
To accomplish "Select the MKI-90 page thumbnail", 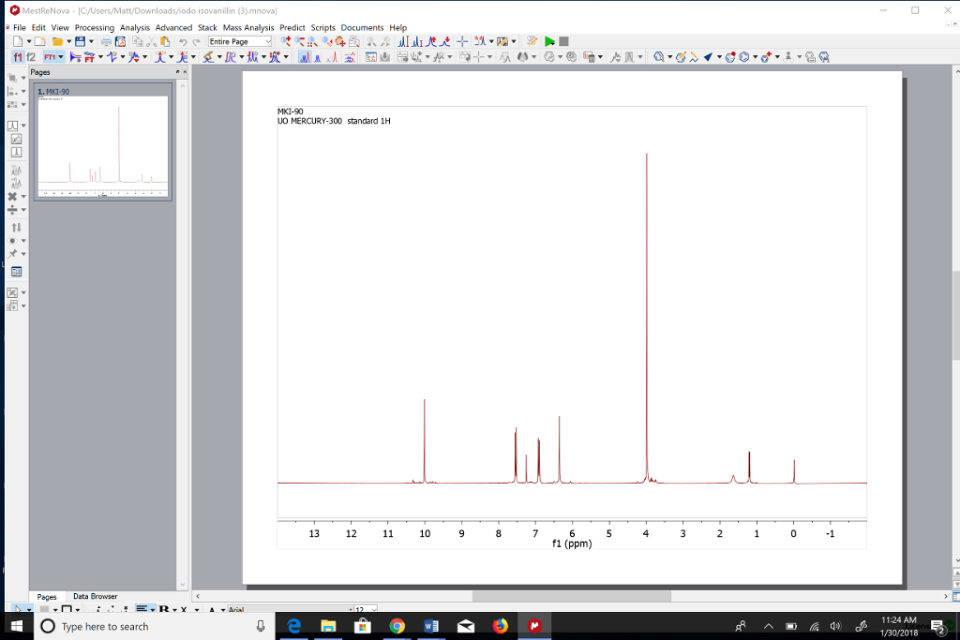I will 103,141.
